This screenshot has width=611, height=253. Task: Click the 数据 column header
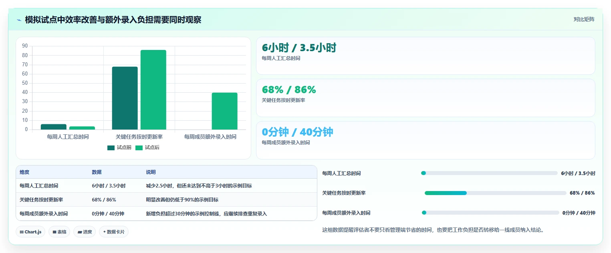pyautogui.click(x=97, y=172)
